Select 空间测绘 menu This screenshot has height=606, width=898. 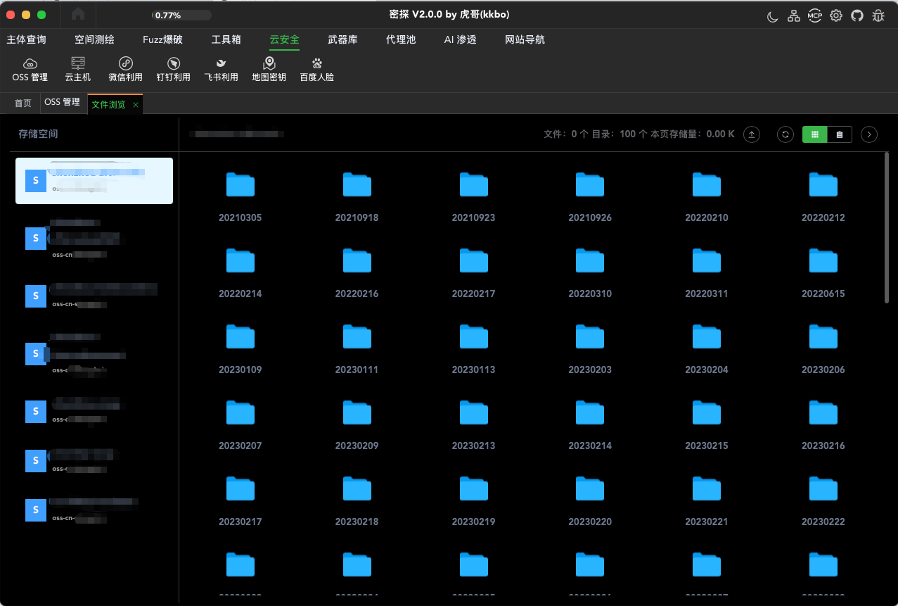[x=95, y=40]
